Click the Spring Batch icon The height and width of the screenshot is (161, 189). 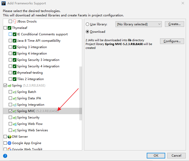(x=15, y=92)
